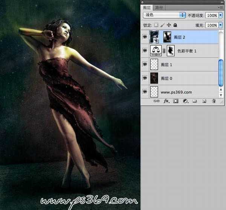The image size is (226, 210).
Task: Click the link layers icon
Action: click(x=156, y=101)
